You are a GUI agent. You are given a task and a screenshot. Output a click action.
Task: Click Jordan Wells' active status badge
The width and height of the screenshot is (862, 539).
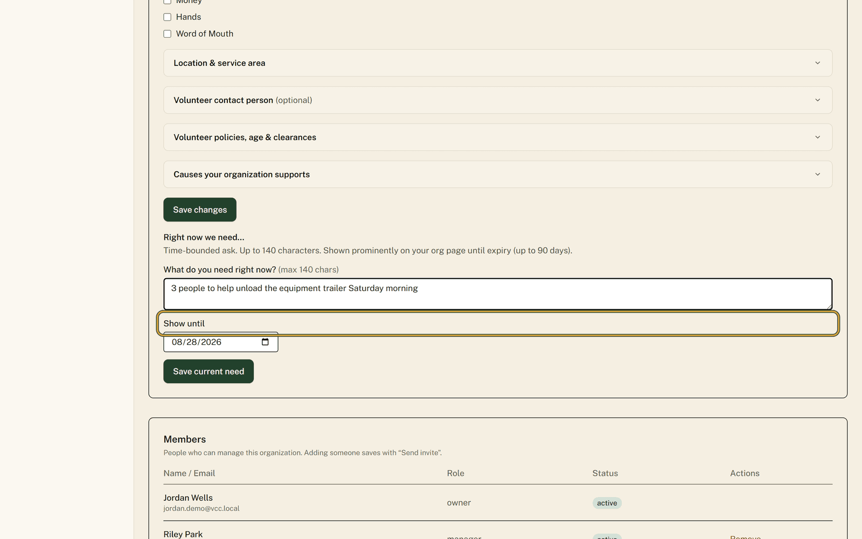pyautogui.click(x=607, y=503)
